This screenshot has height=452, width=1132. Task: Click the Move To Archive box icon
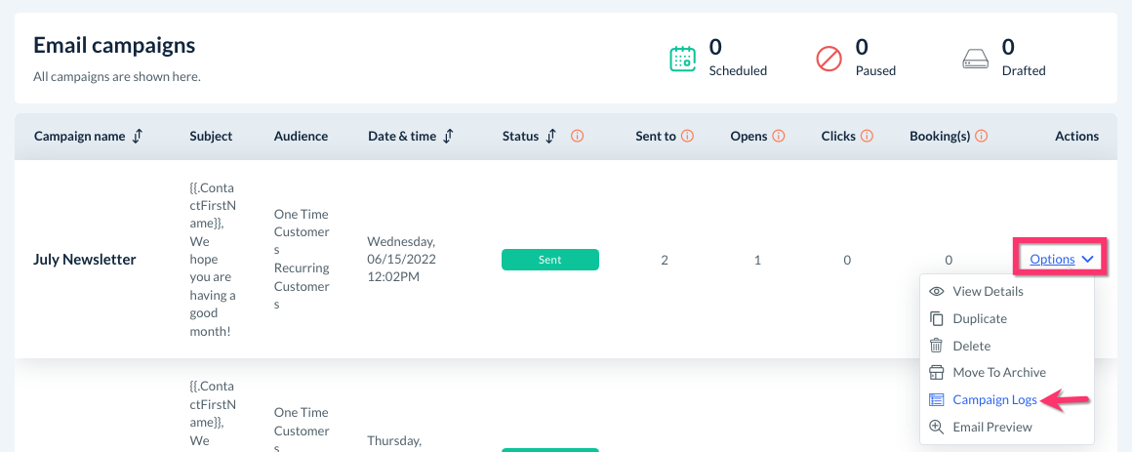(937, 373)
